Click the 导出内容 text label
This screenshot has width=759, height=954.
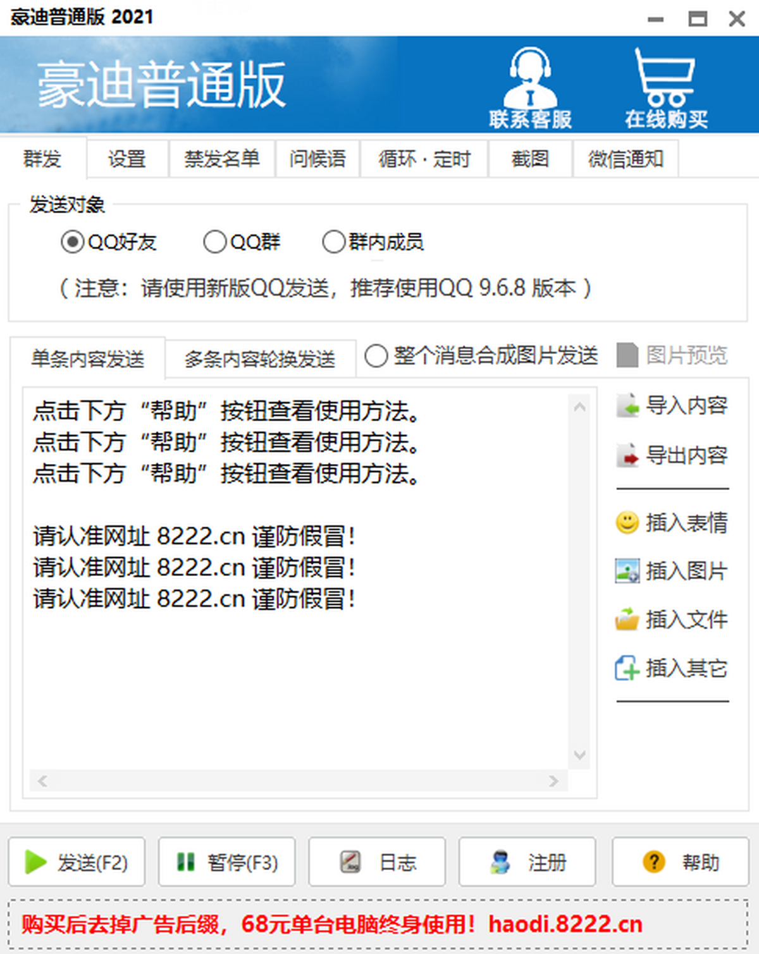pyautogui.click(x=687, y=455)
